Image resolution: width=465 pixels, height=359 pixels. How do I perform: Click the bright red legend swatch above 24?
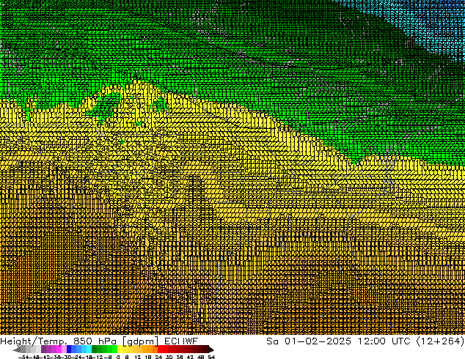coord(160,349)
